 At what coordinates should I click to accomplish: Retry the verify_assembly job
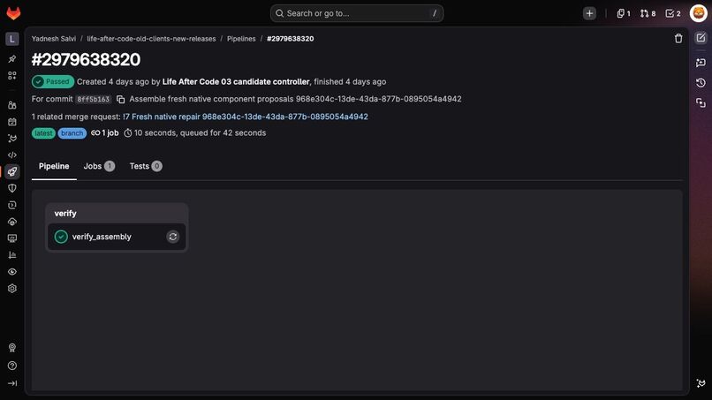[x=173, y=237]
